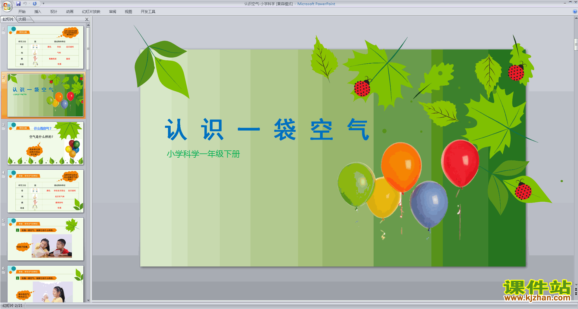
Task: Select slide 2 thumbnail 认识一袋空气
Action: point(45,95)
